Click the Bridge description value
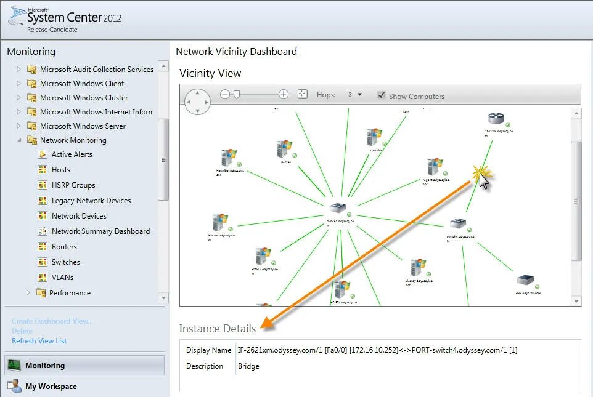The image size is (593, 397). tap(248, 366)
